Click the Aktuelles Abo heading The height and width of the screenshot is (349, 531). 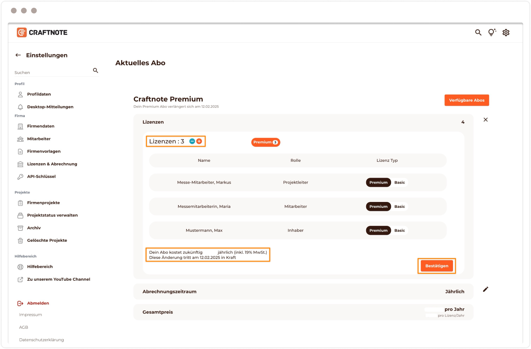140,63
